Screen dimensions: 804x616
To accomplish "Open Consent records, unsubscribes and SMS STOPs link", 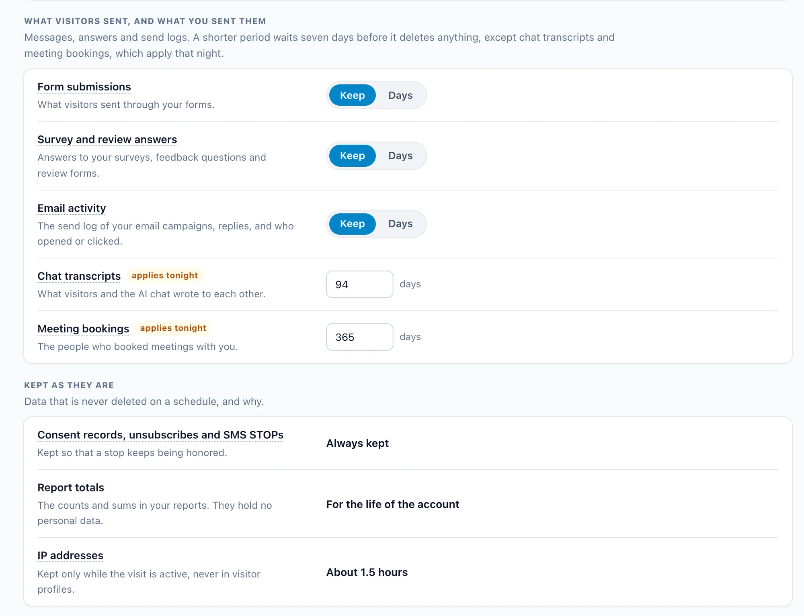I will click(x=160, y=435).
